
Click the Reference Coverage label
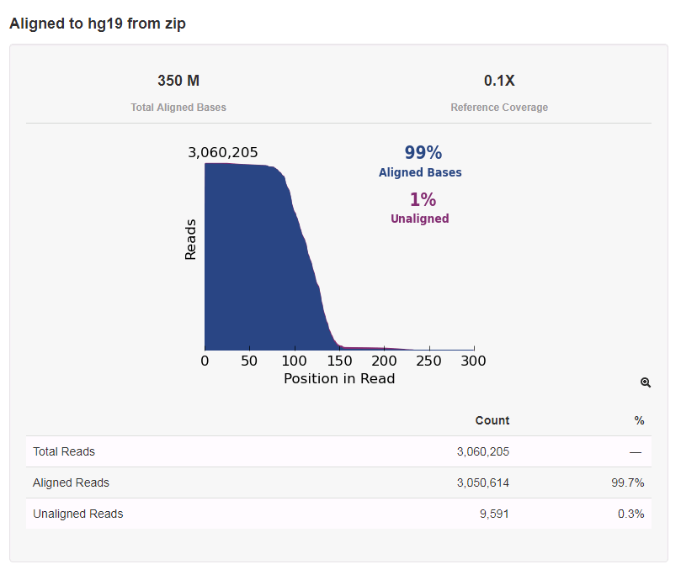pos(499,108)
